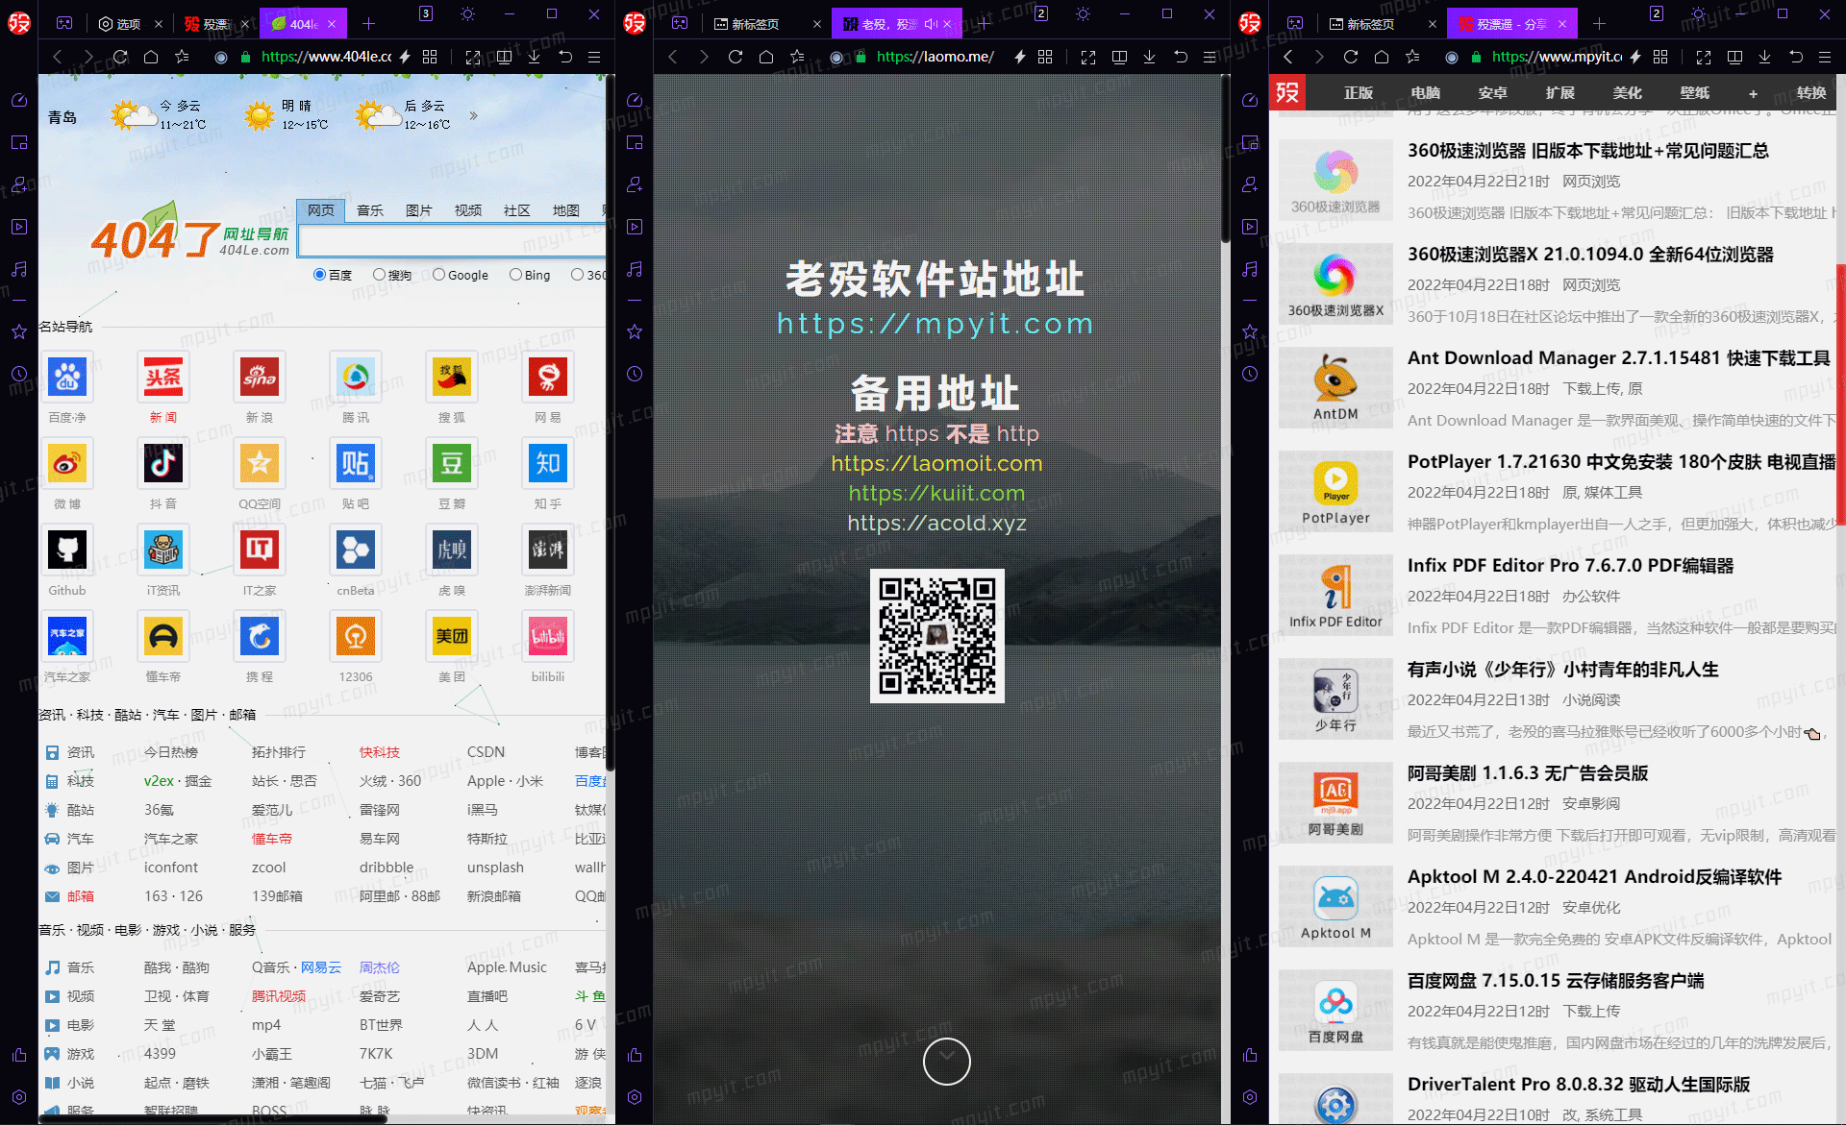
Task: Open apps grid dropdown in middle window toolbar
Action: 1045,57
